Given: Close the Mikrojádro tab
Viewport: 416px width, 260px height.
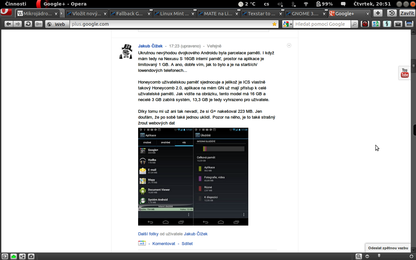Looking at the screenshot, I should 56,14.
